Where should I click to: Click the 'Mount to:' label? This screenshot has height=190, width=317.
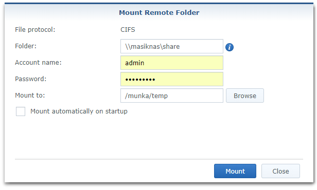pyautogui.click(x=30, y=95)
